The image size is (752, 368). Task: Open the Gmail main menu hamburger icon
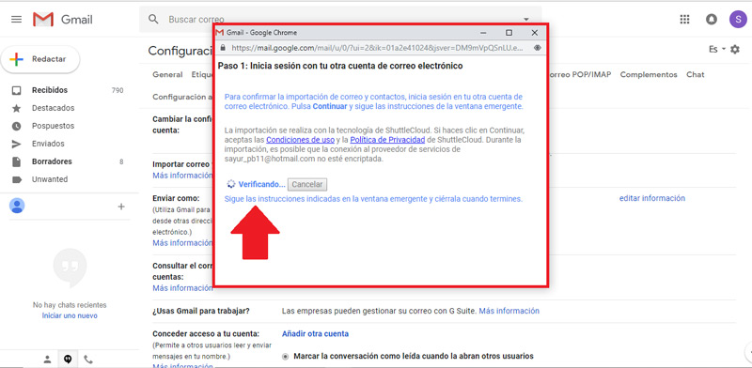pyautogui.click(x=16, y=19)
